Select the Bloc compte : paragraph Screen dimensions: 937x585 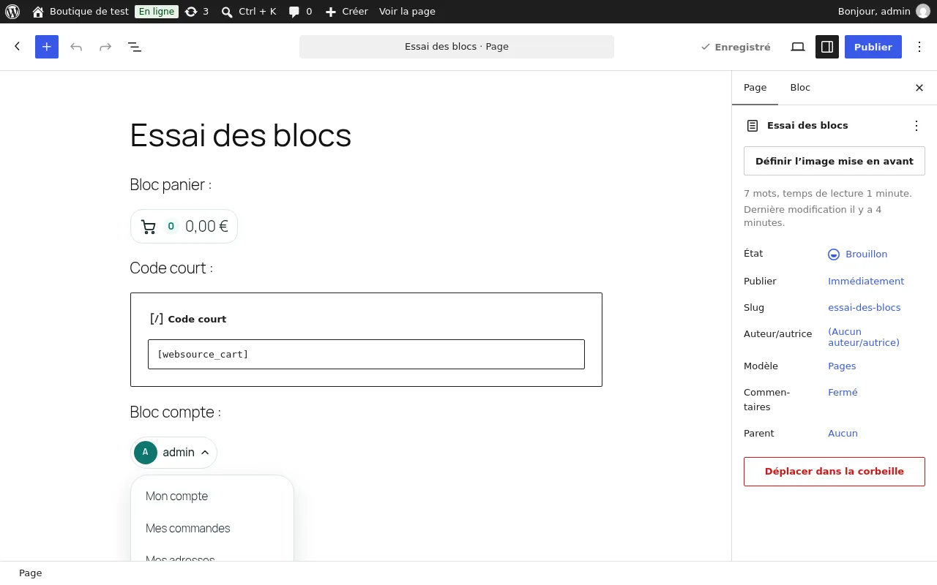point(175,412)
